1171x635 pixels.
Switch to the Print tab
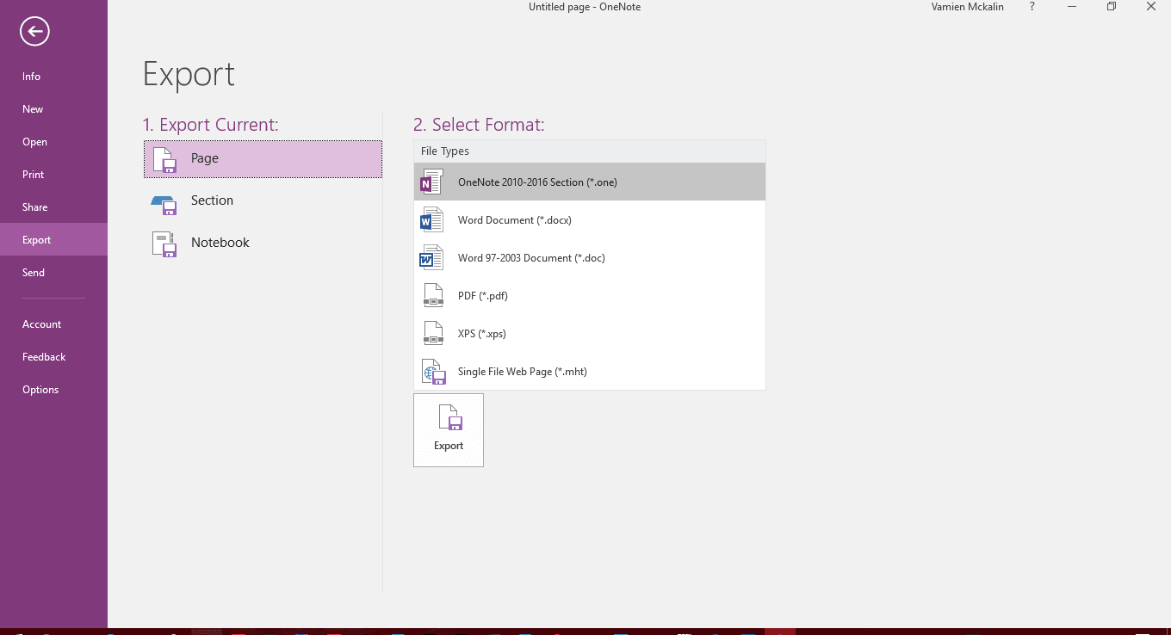[x=53, y=175]
